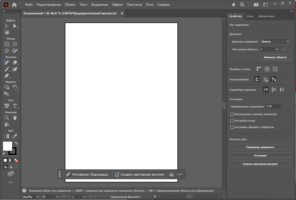The image size is (296, 200).
Task: Show the pixel transparency grid icon
Action: point(275,69)
